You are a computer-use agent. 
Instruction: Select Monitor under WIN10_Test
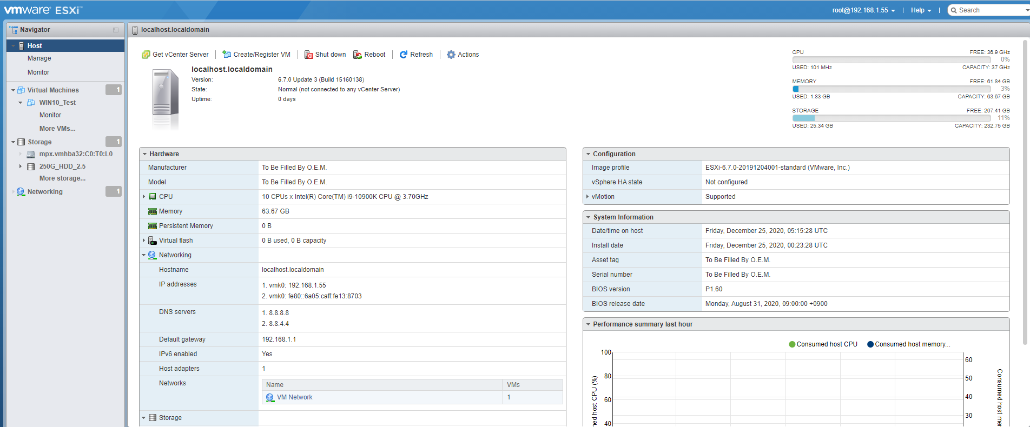50,115
